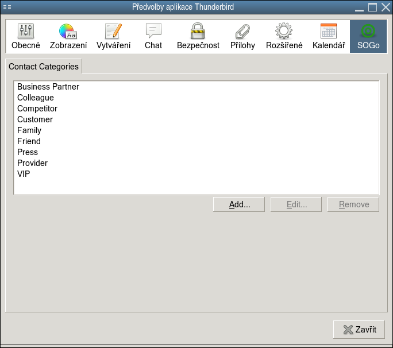The width and height of the screenshot is (393, 348).
Task: Select the Contact Categories tab
Action: click(44, 67)
